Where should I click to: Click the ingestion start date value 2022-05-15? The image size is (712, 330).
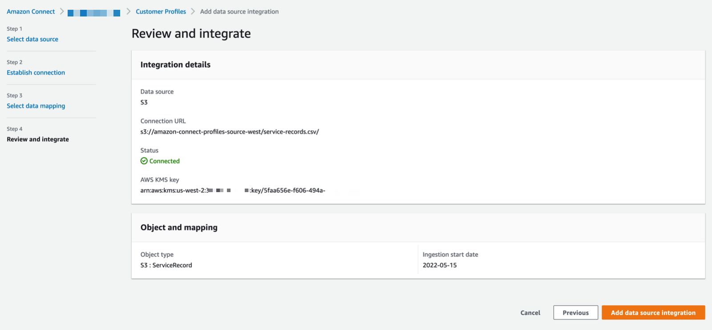pyautogui.click(x=440, y=265)
